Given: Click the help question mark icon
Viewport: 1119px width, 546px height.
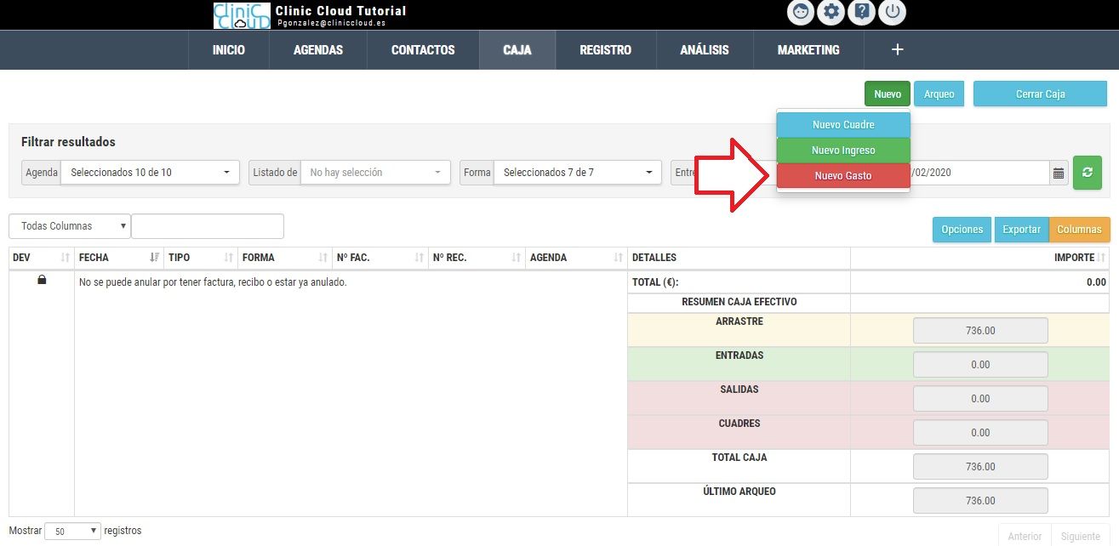Looking at the screenshot, I should tap(861, 13).
